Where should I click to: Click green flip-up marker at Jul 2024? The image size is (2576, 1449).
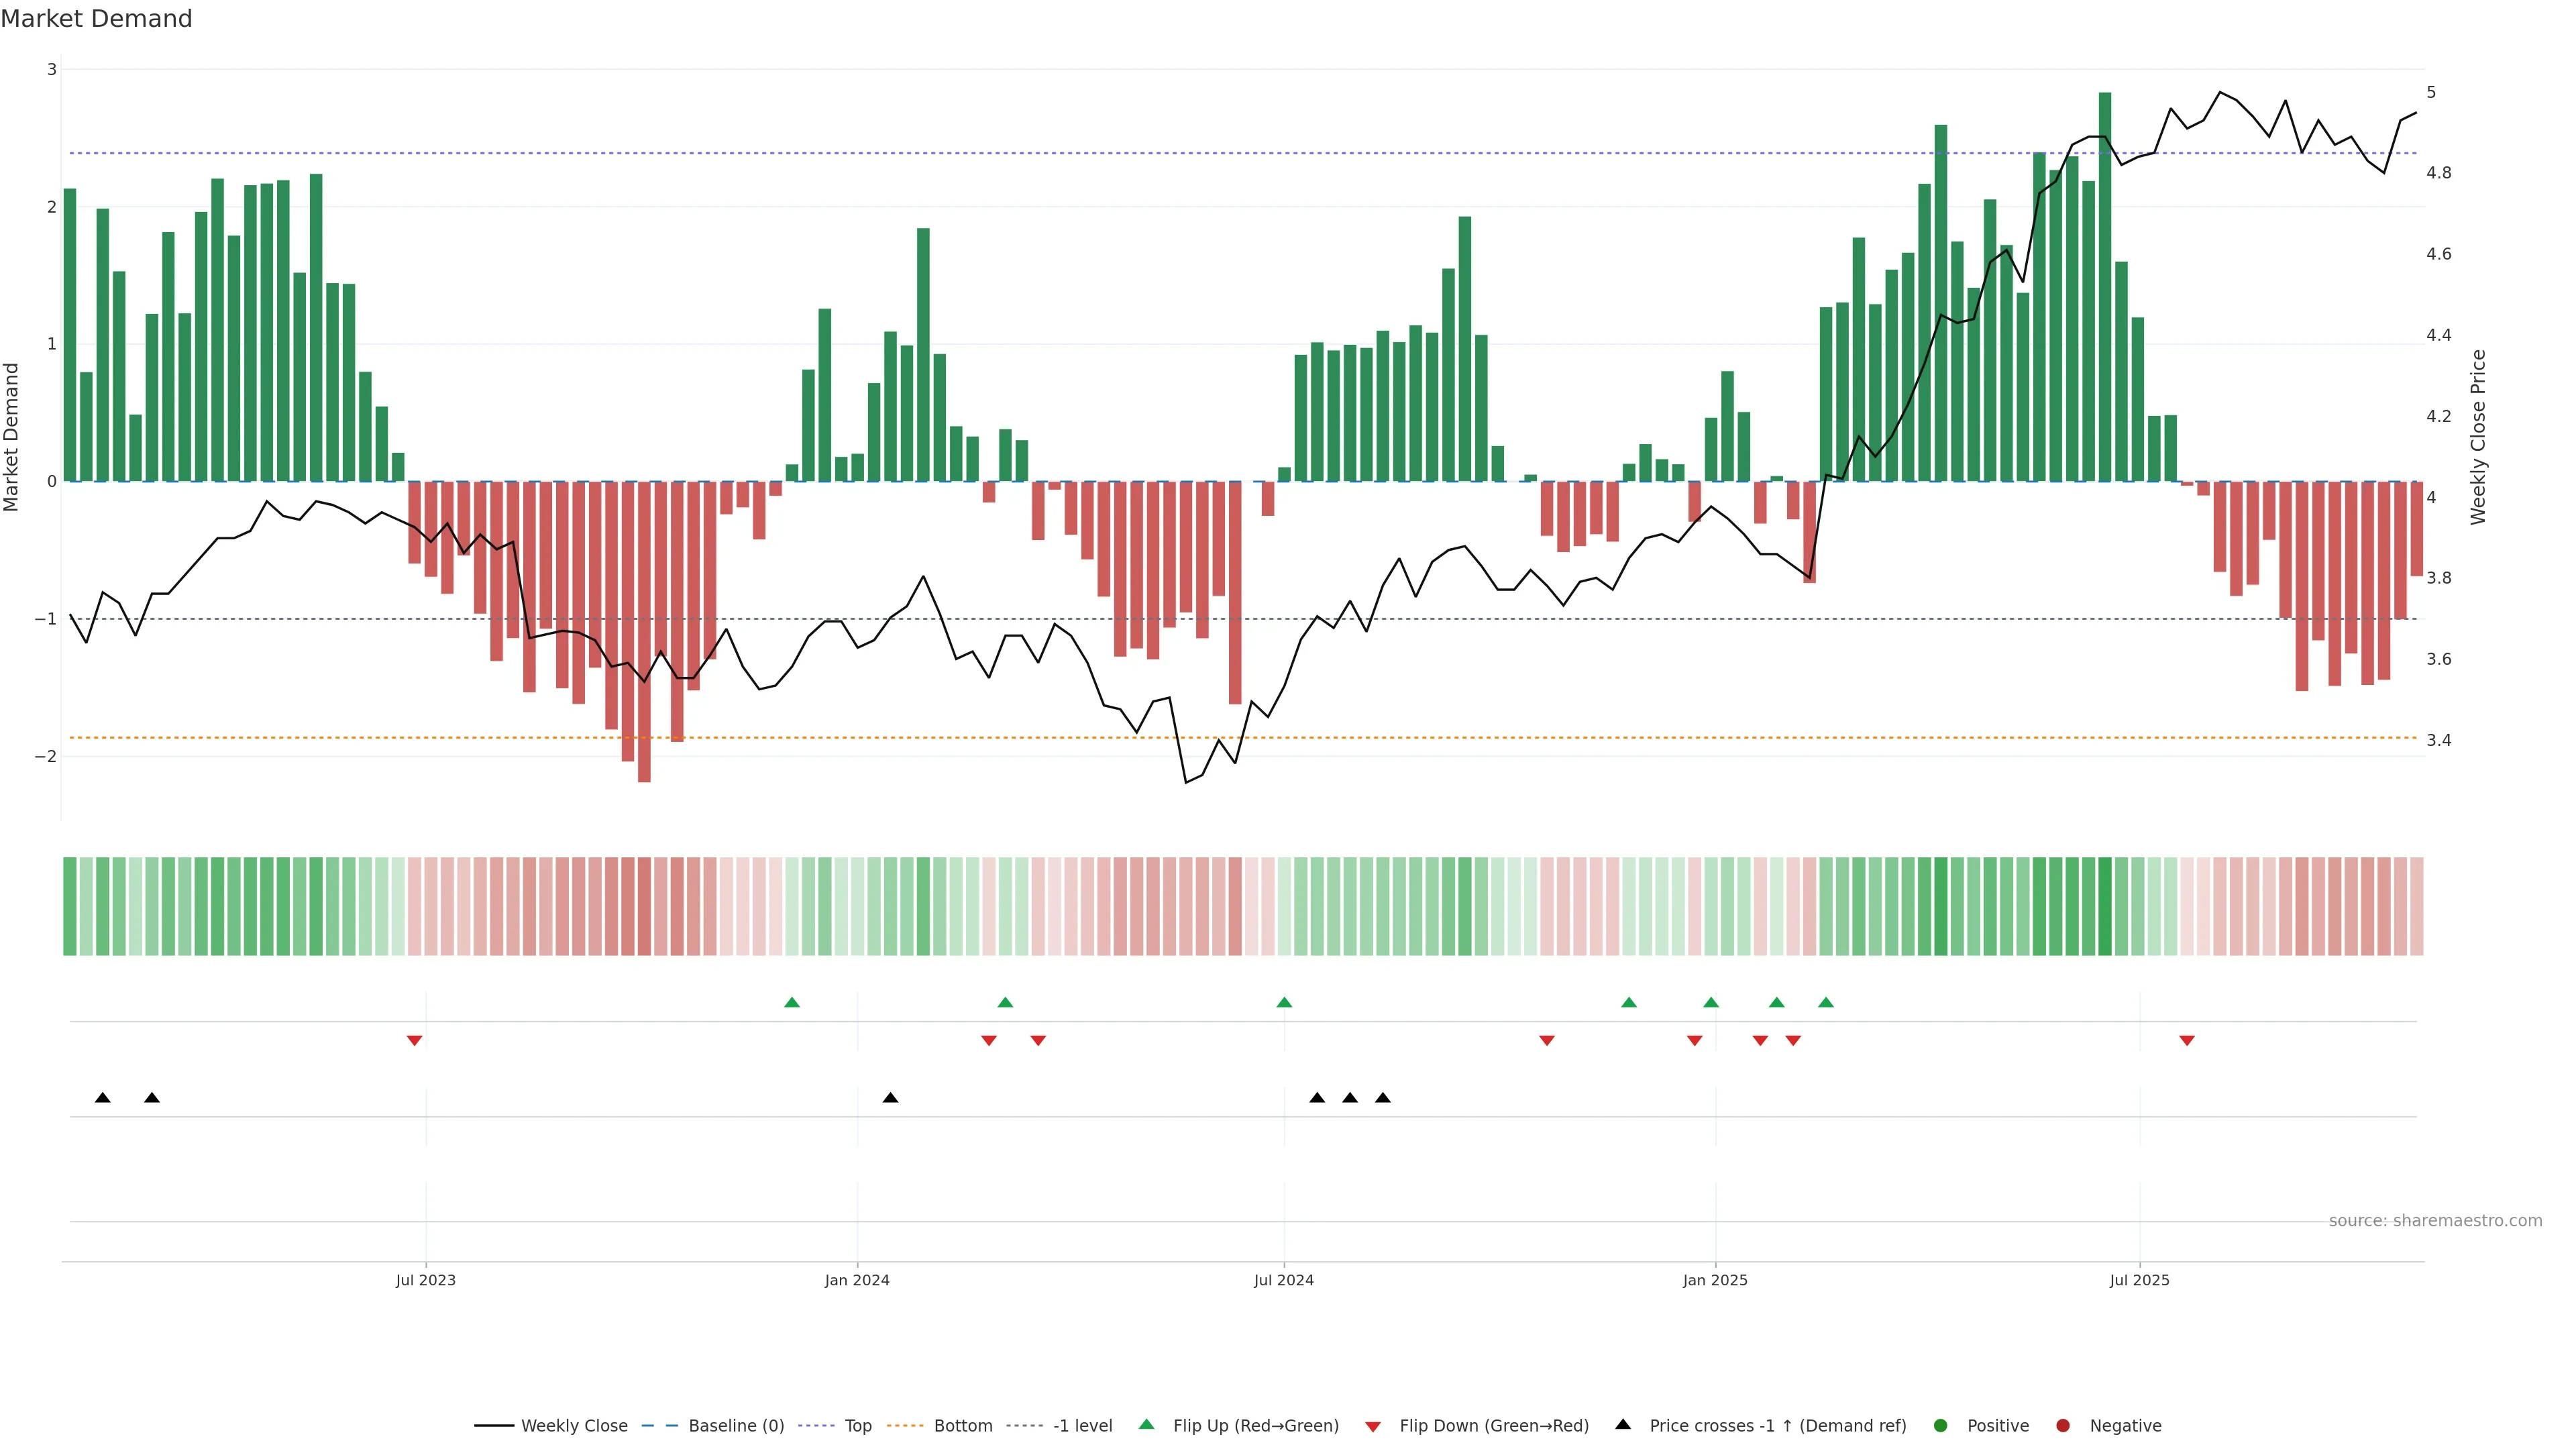1284,1002
